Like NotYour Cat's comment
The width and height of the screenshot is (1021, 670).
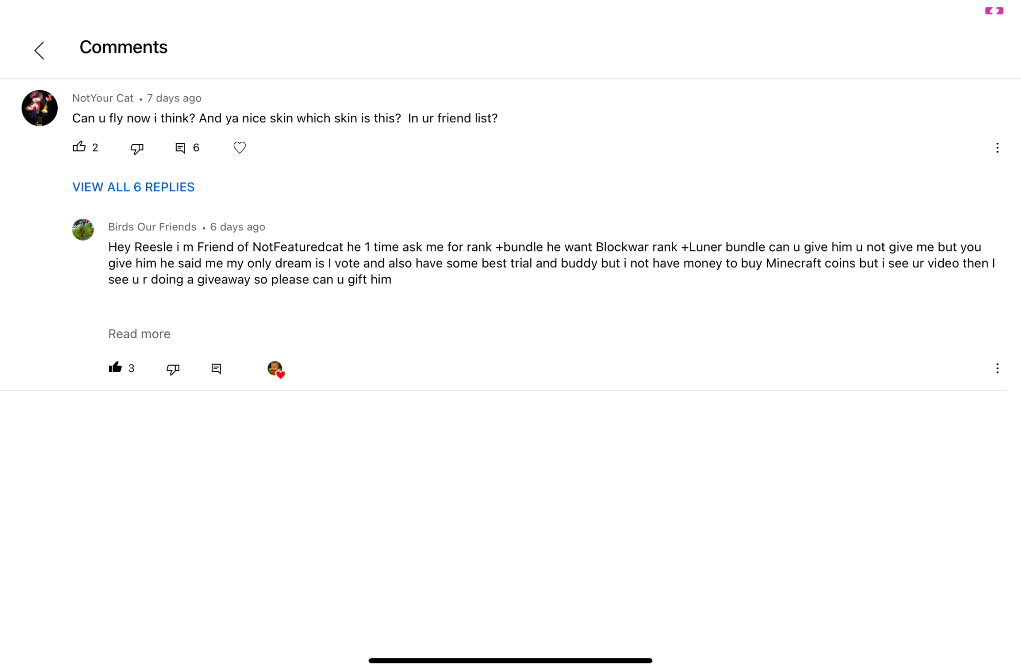(x=79, y=147)
